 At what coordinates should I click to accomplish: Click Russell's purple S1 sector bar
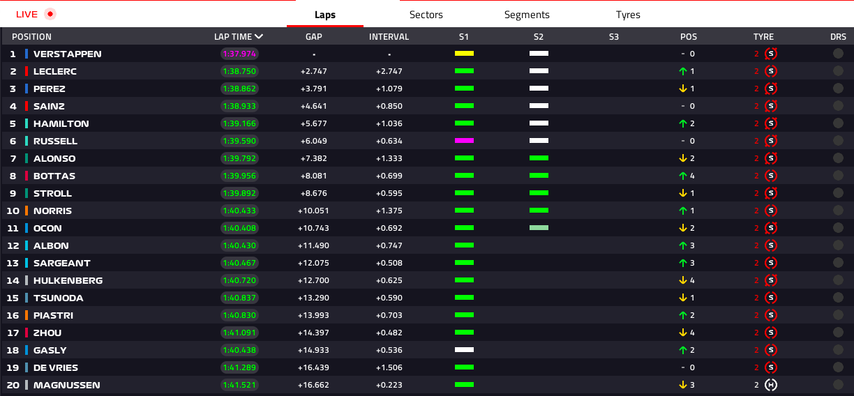[x=464, y=141]
